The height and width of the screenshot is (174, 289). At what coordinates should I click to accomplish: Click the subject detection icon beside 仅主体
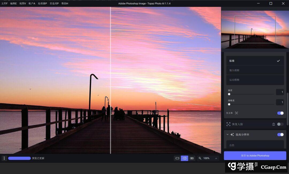click(x=236, y=113)
